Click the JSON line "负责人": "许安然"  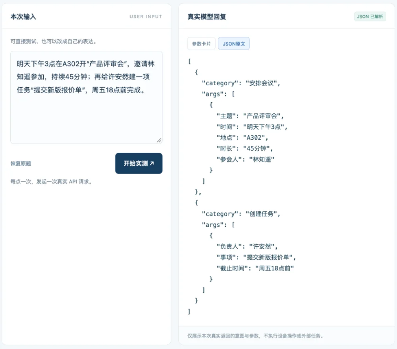pos(247,247)
